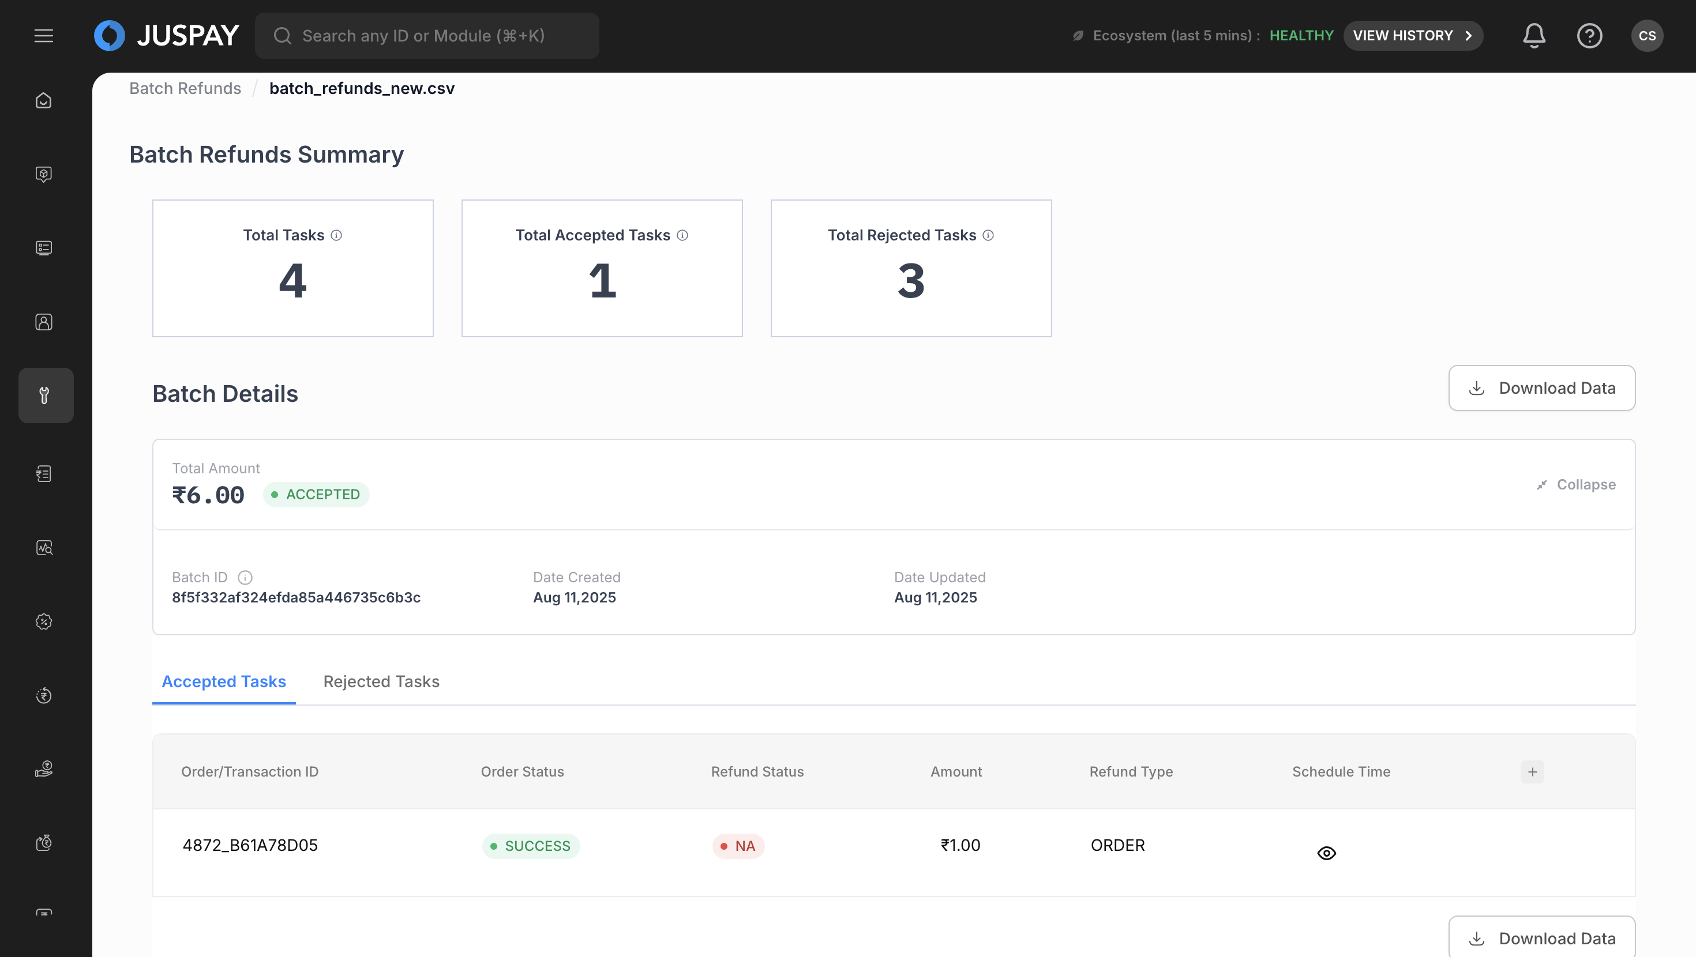This screenshot has height=957, width=1696.
Task: Select the Accepted Tasks tab
Action: click(x=223, y=681)
